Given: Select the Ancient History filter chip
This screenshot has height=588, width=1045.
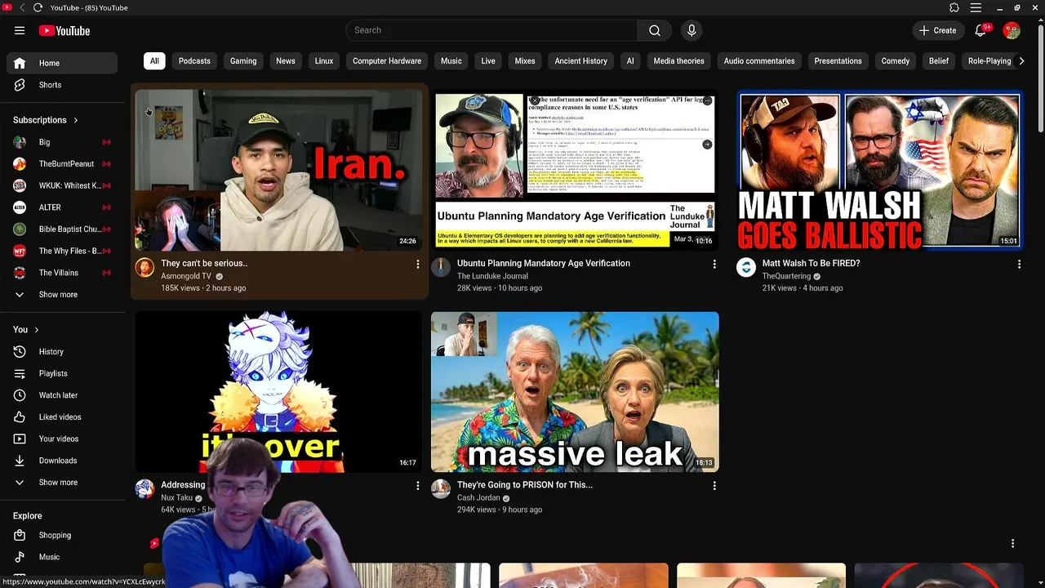Looking at the screenshot, I should coord(581,61).
